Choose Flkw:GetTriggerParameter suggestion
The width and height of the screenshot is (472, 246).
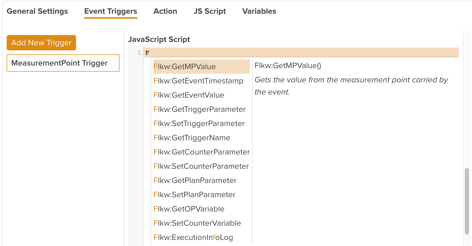pos(200,109)
